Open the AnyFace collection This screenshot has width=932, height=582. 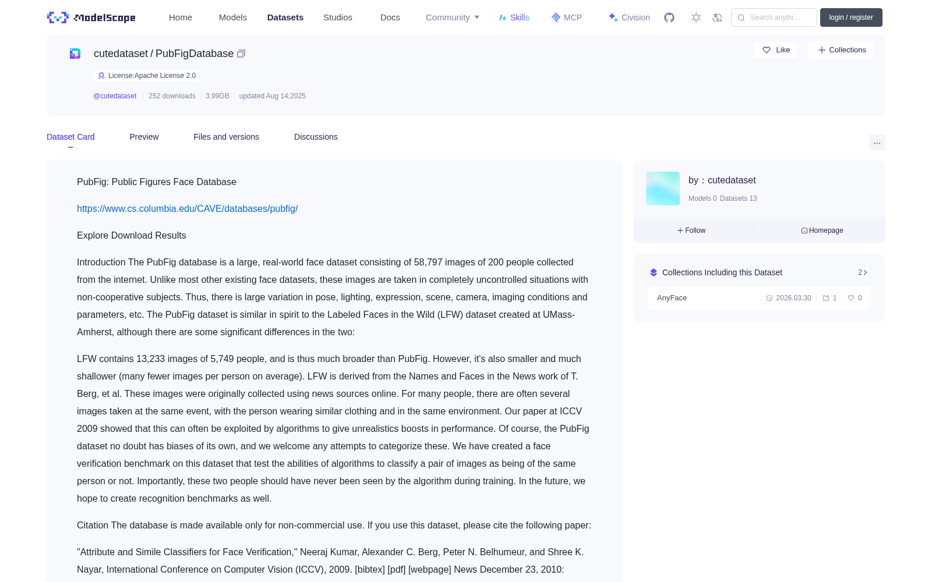(x=760, y=298)
